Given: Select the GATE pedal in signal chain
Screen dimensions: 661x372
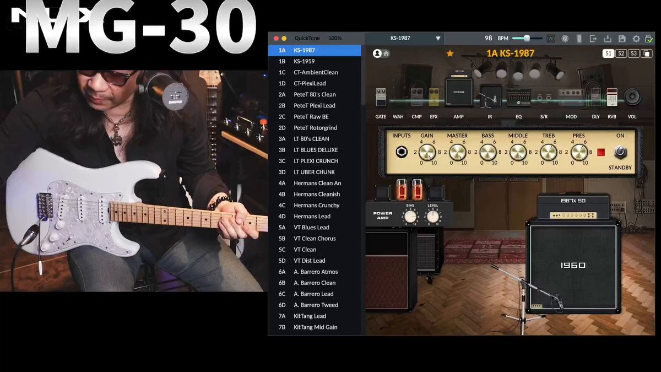Looking at the screenshot, I should 381,97.
